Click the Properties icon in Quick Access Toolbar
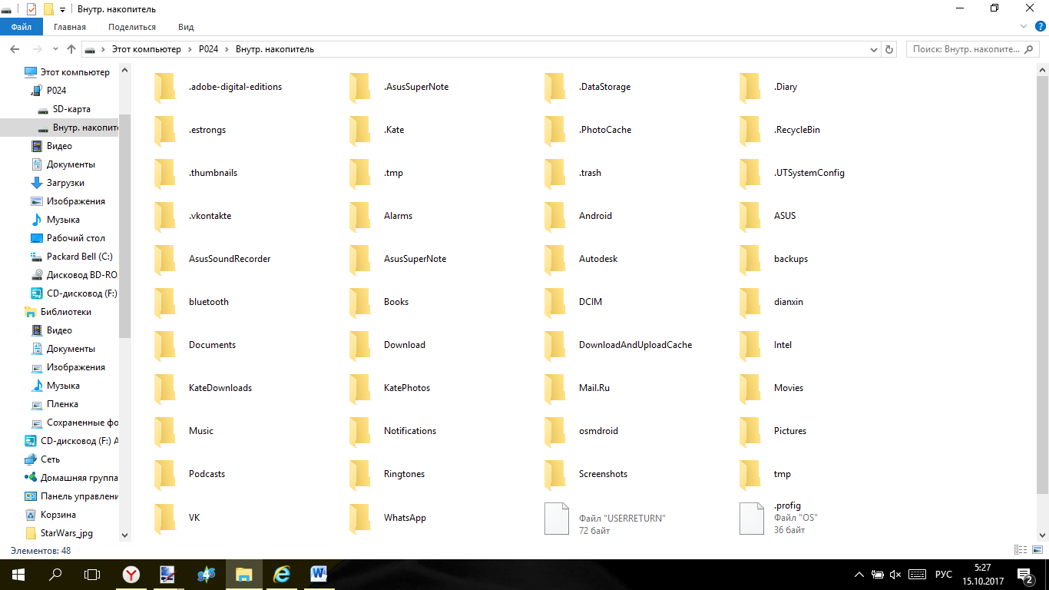 [31, 9]
